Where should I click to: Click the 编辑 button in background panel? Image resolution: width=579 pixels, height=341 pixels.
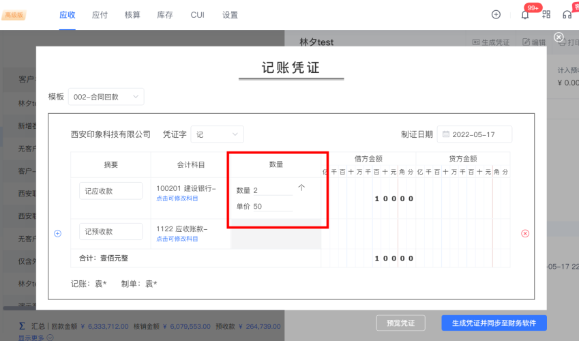pos(534,42)
